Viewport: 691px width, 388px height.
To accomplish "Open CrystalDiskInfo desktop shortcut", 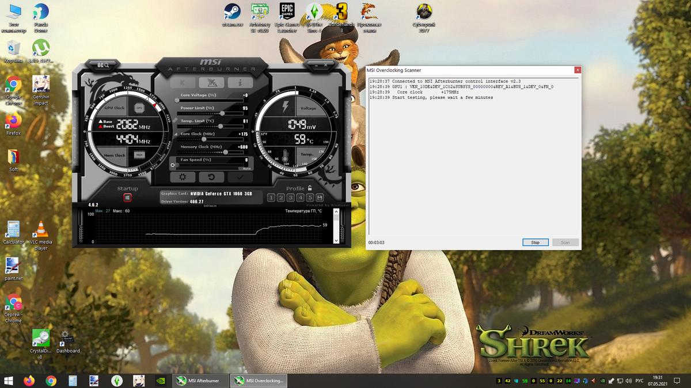I will coord(40,344).
